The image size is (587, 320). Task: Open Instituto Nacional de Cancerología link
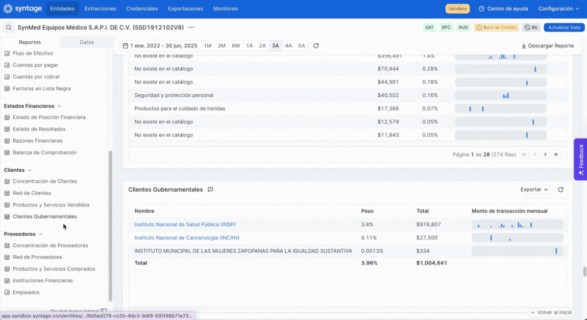click(187, 238)
